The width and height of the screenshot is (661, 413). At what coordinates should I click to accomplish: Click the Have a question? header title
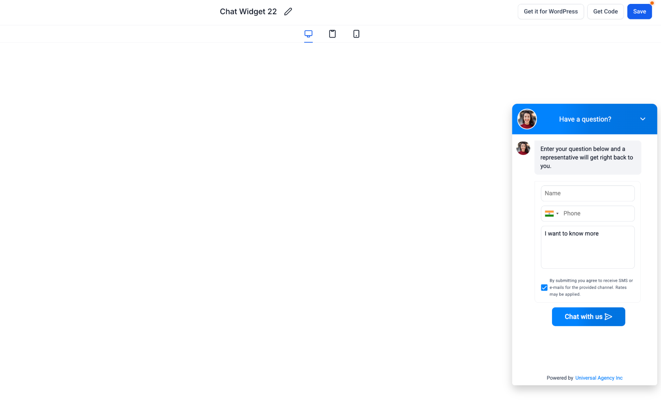(585, 119)
